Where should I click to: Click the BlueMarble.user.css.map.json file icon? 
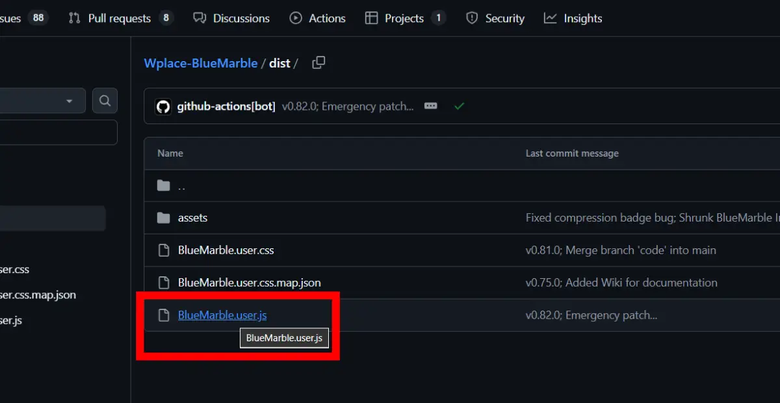tap(164, 283)
